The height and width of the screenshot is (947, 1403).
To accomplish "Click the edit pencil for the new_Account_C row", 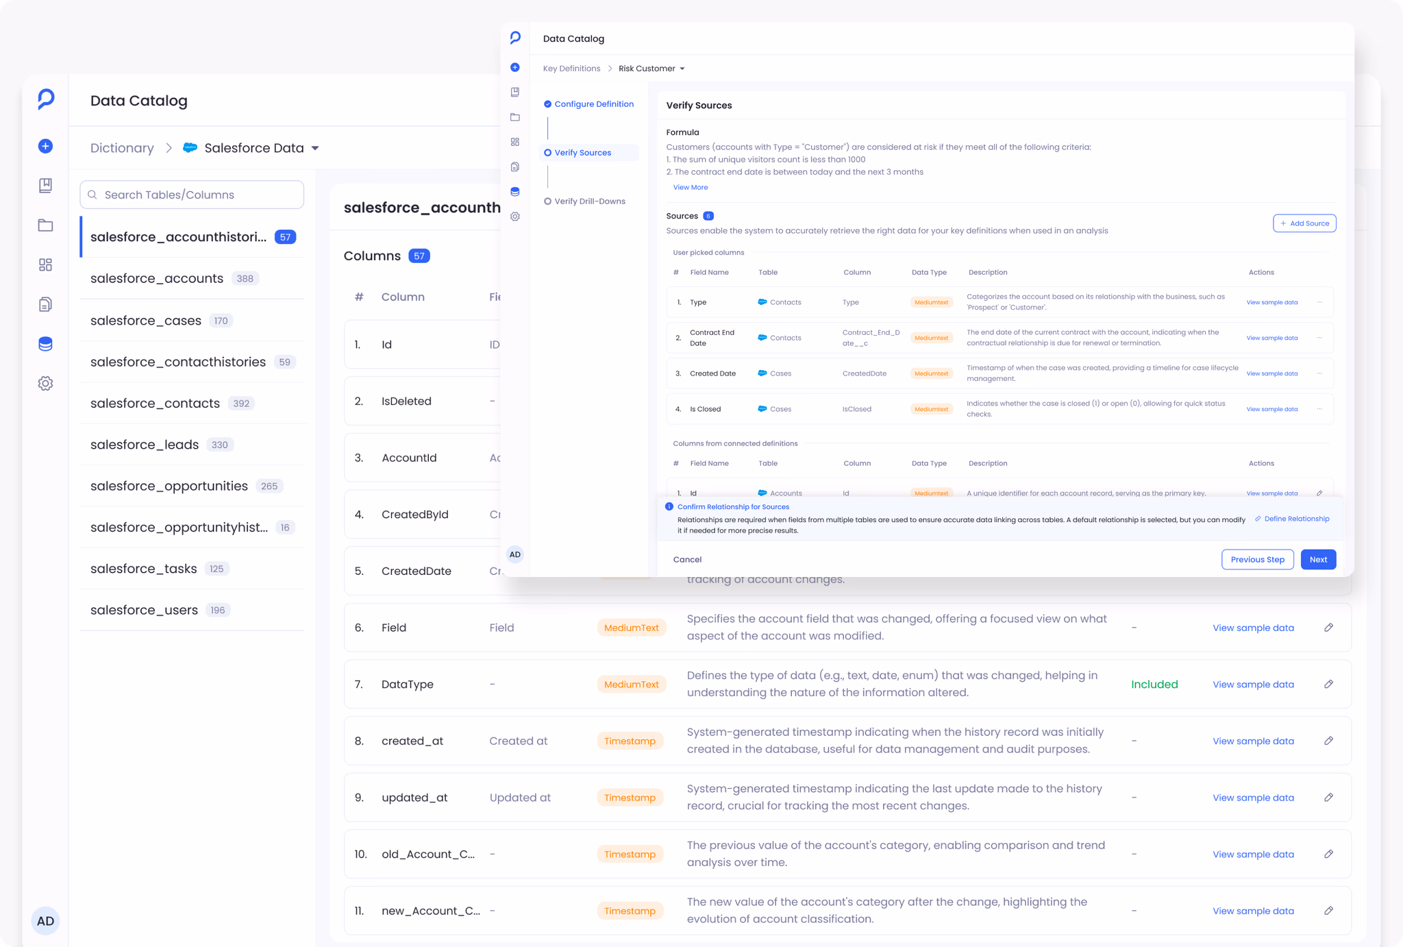I will 1328,911.
